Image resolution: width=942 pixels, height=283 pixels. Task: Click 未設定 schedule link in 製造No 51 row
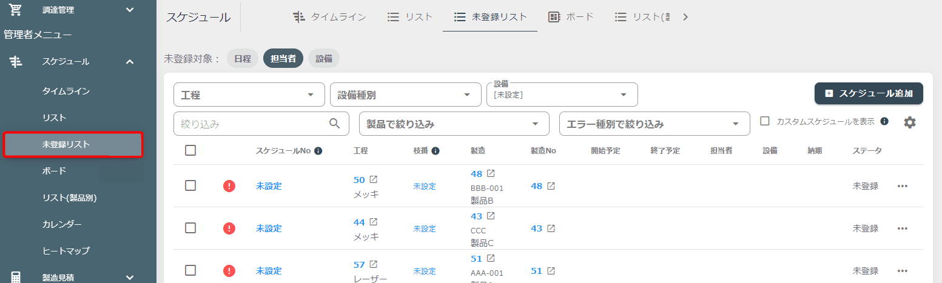coord(269,271)
